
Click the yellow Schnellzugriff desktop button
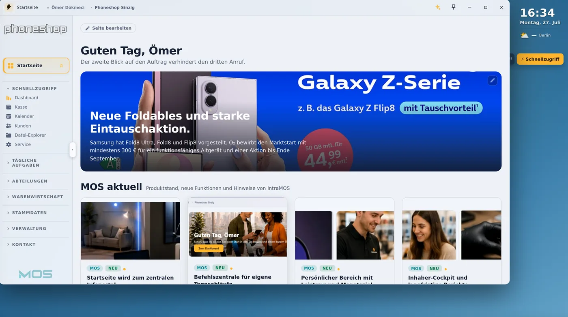(540, 59)
